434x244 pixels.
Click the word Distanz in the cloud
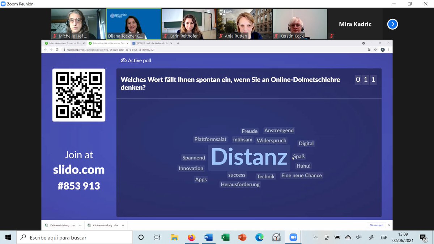pyautogui.click(x=249, y=158)
